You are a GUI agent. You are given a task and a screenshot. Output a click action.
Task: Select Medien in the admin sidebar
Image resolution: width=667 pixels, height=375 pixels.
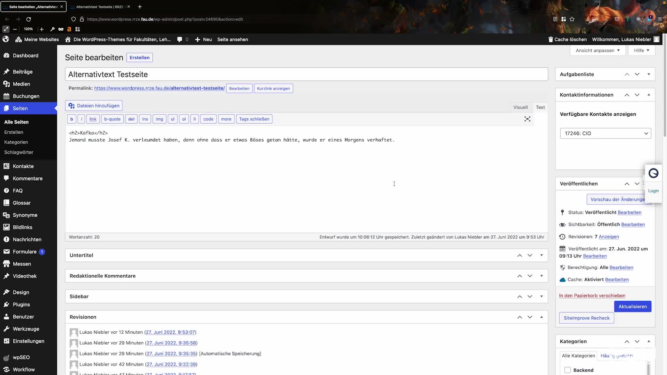pyautogui.click(x=21, y=84)
